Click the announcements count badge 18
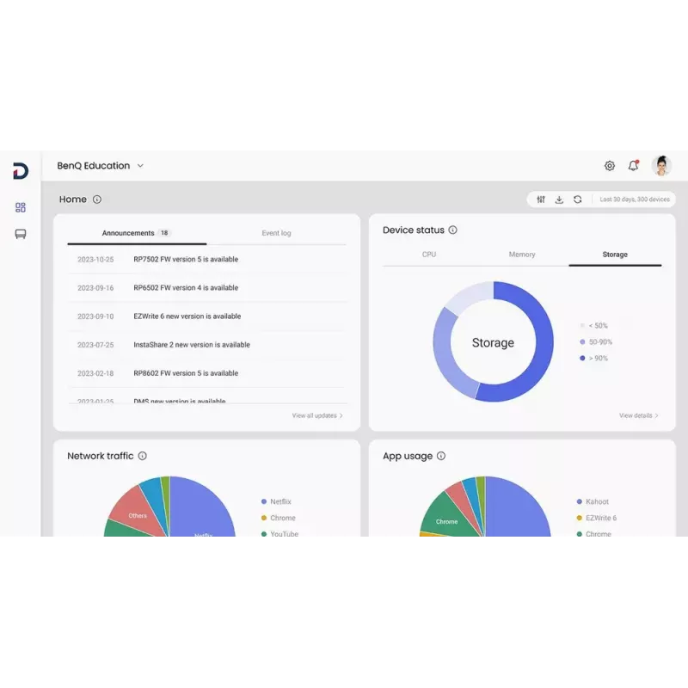The image size is (688, 688). pyautogui.click(x=164, y=233)
